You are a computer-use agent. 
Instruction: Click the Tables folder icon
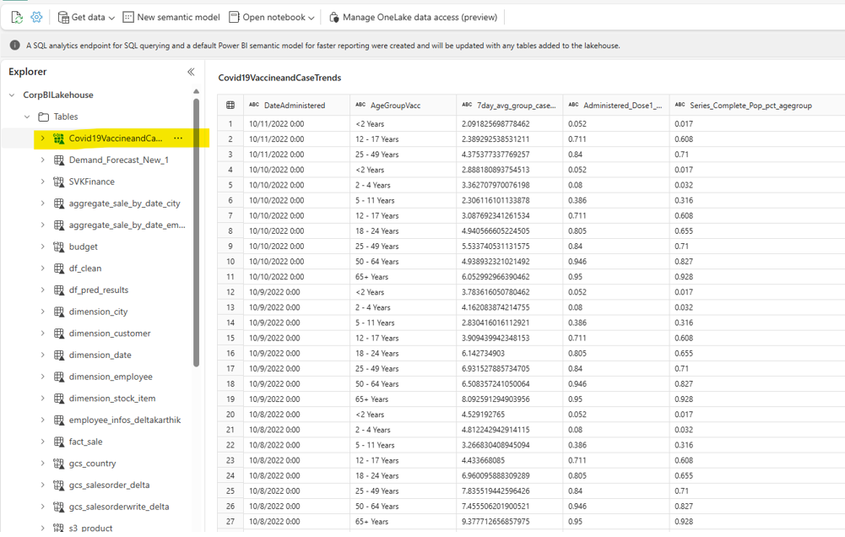coord(44,117)
